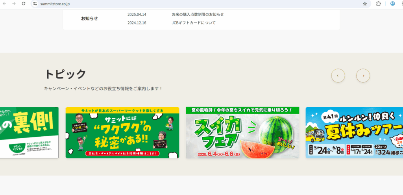Click the トピック section heading
The image size is (403, 195).
(x=66, y=74)
